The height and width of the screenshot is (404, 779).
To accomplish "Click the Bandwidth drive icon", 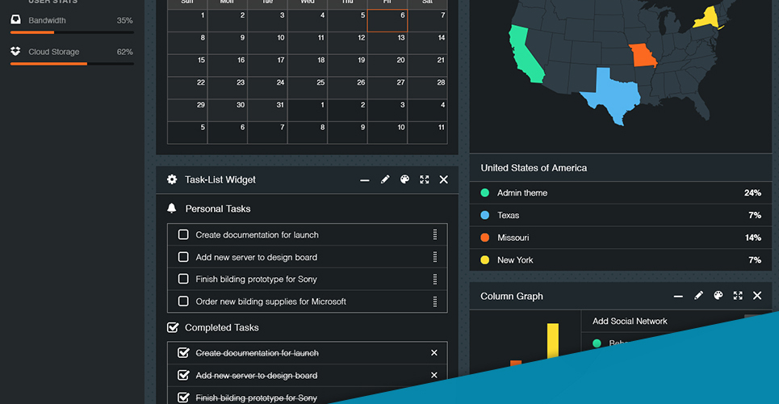I will click(15, 20).
